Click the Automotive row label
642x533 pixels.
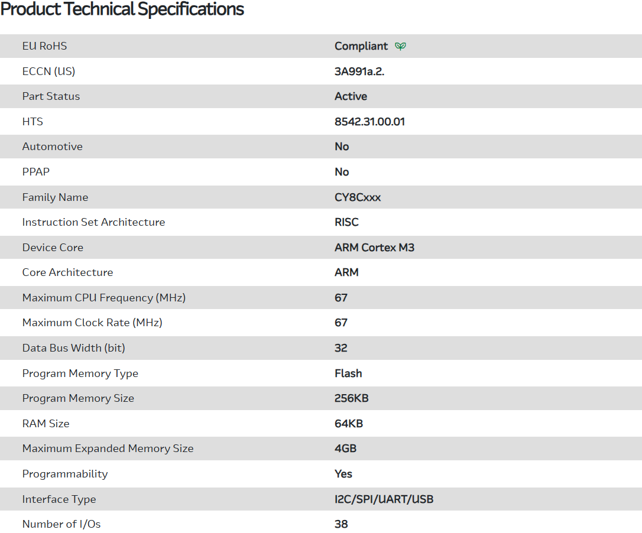(52, 147)
